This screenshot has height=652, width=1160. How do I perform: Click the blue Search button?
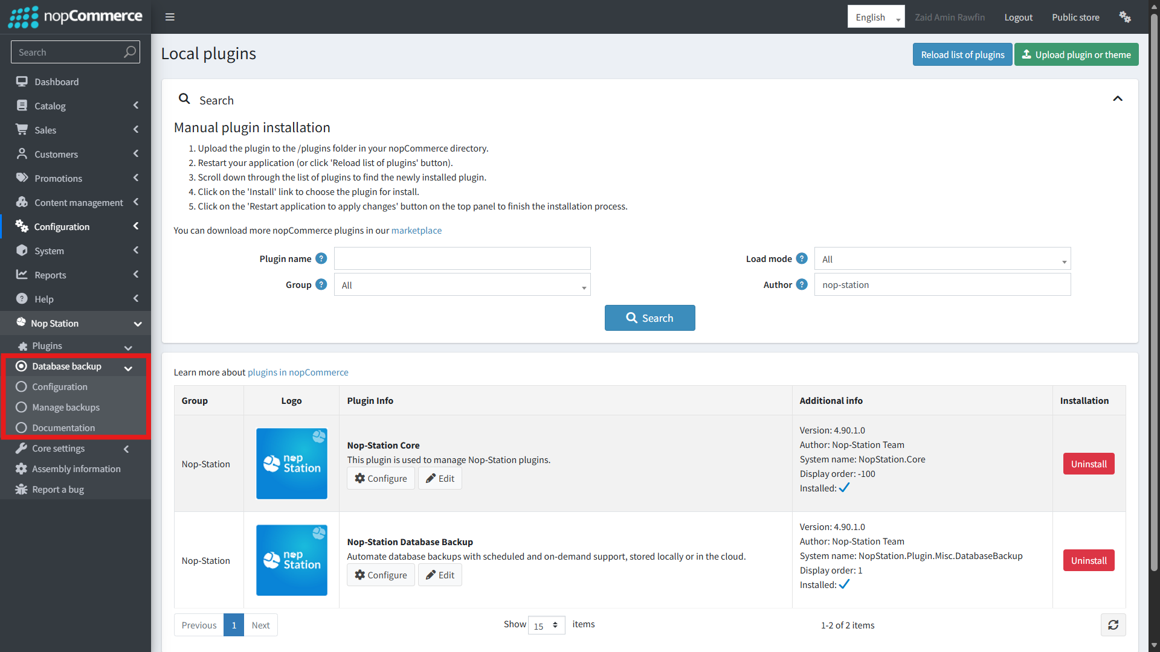tap(649, 318)
